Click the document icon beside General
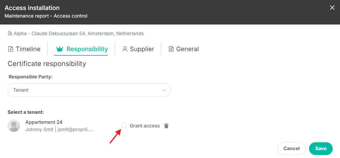The image size is (340, 158). click(x=171, y=49)
